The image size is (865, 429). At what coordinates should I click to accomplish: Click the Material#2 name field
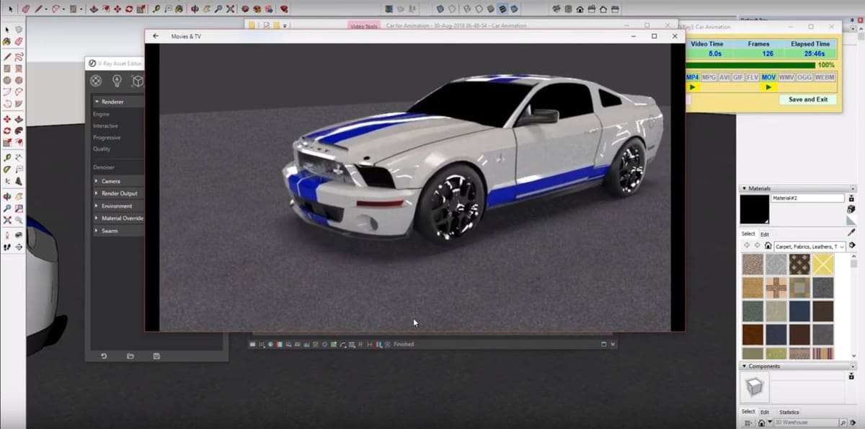[x=807, y=198]
